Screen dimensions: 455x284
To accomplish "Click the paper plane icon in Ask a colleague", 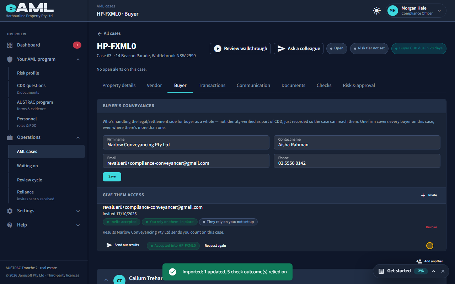I will (281, 49).
